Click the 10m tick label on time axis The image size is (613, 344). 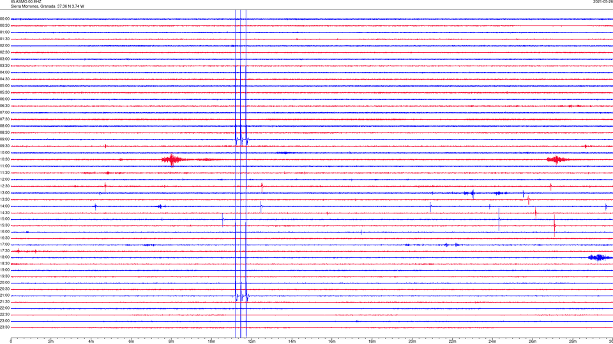[211, 341]
